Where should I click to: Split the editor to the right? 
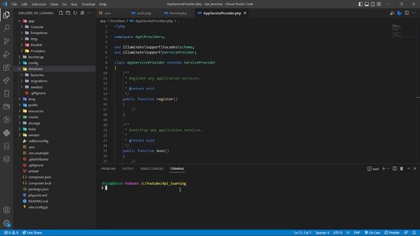pos(407,13)
